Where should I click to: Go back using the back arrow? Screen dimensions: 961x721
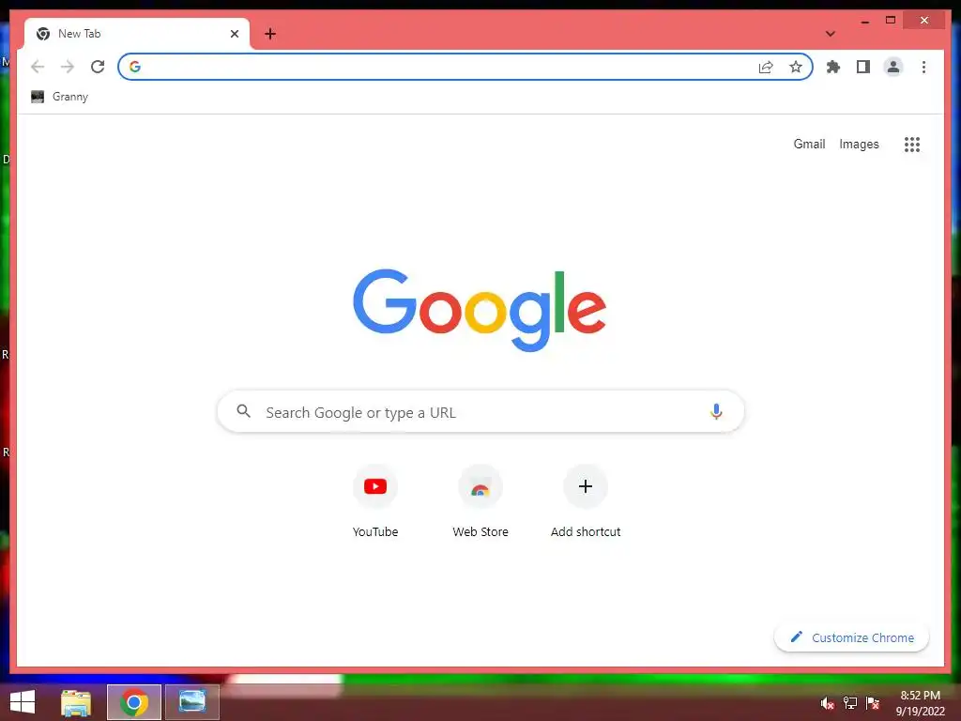click(x=38, y=67)
